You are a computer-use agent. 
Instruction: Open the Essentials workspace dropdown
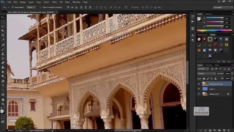(223, 7)
